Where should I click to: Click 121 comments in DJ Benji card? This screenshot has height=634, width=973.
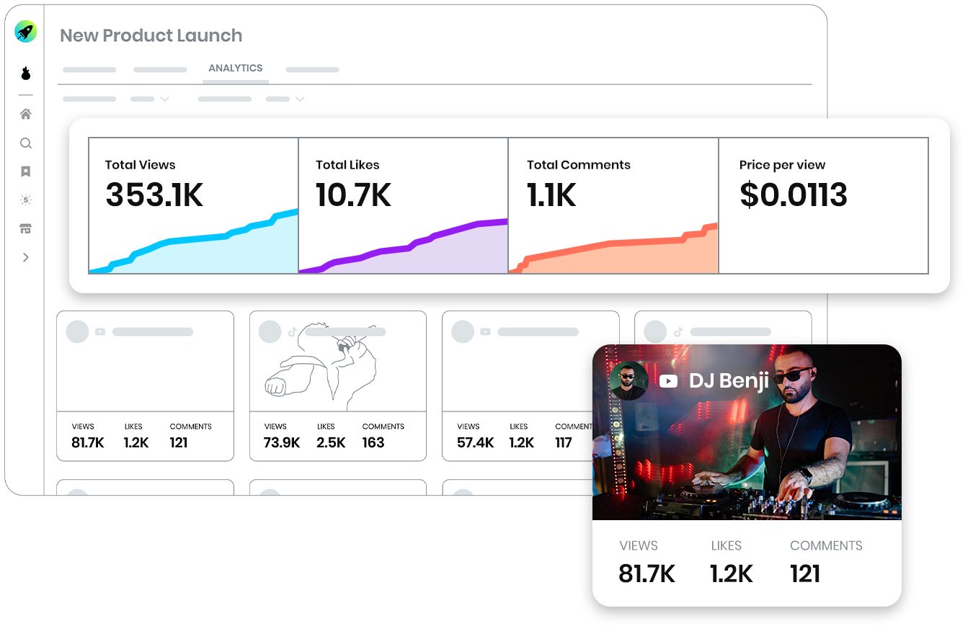805,573
